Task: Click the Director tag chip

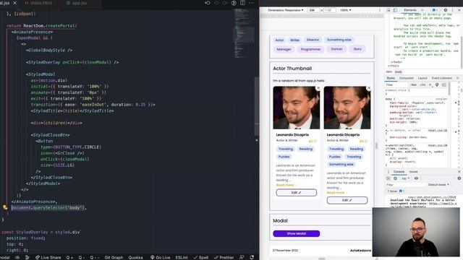Action: pos(313,40)
